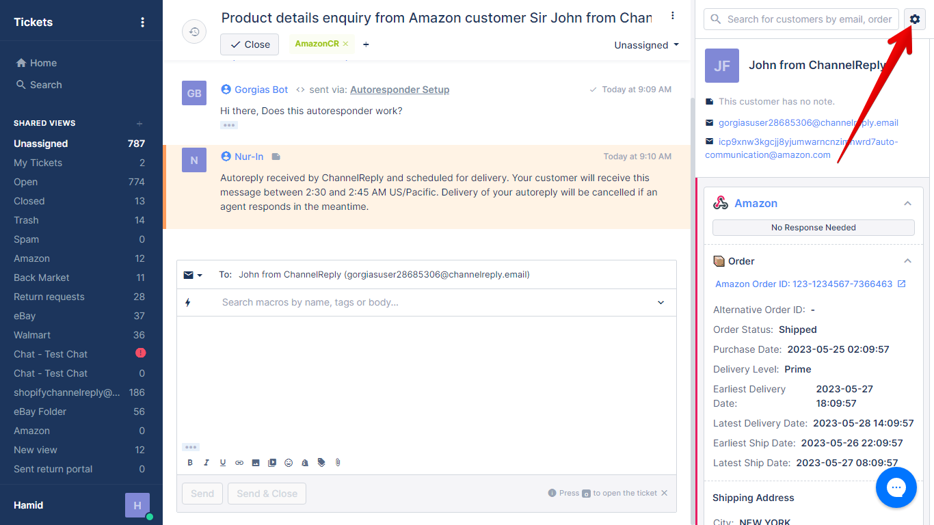Image resolution: width=934 pixels, height=525 pixels.
Task: Open the live chat bubble widget
Action: [896, 487]
